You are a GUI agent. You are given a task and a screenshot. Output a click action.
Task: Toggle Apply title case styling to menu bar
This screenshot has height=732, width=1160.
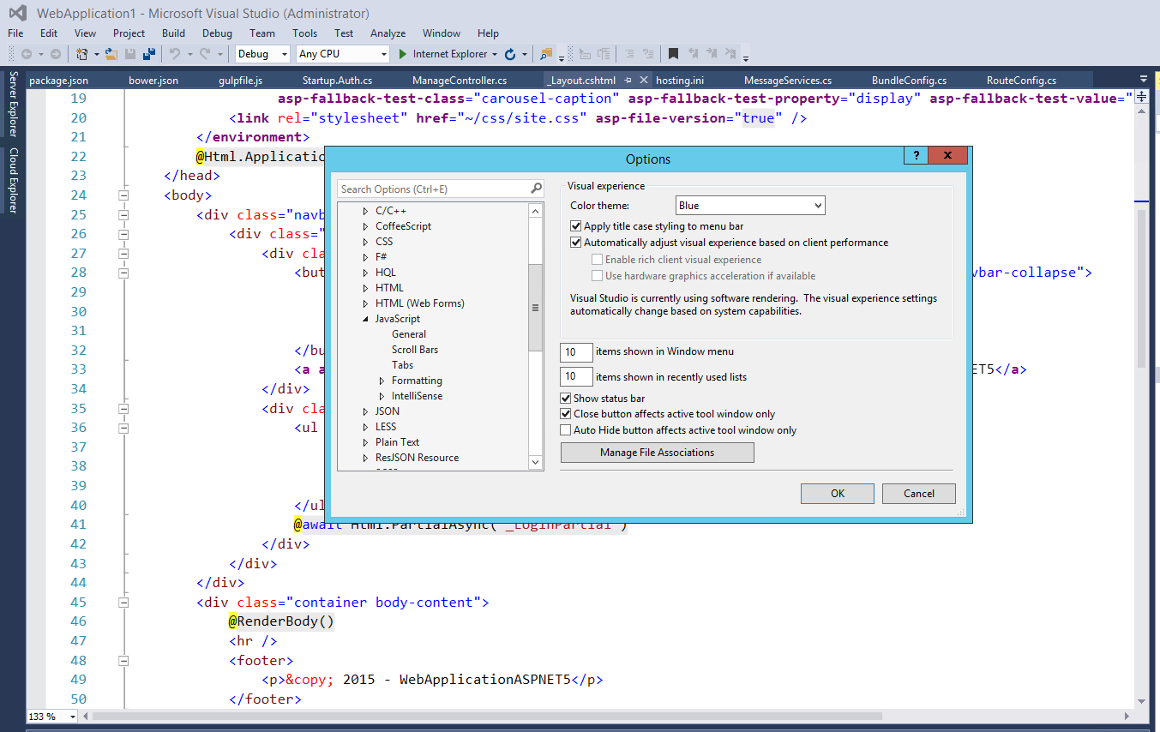click(576, 226)
